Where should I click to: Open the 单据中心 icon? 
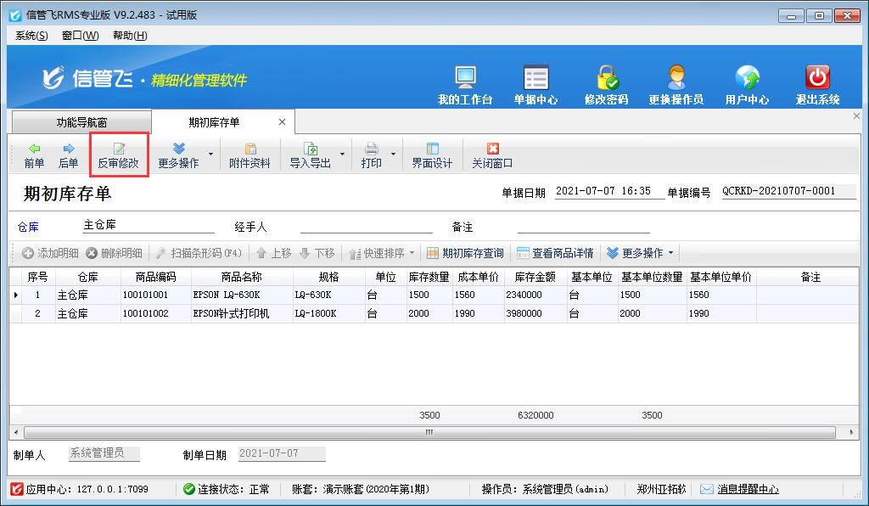point(535,79)
